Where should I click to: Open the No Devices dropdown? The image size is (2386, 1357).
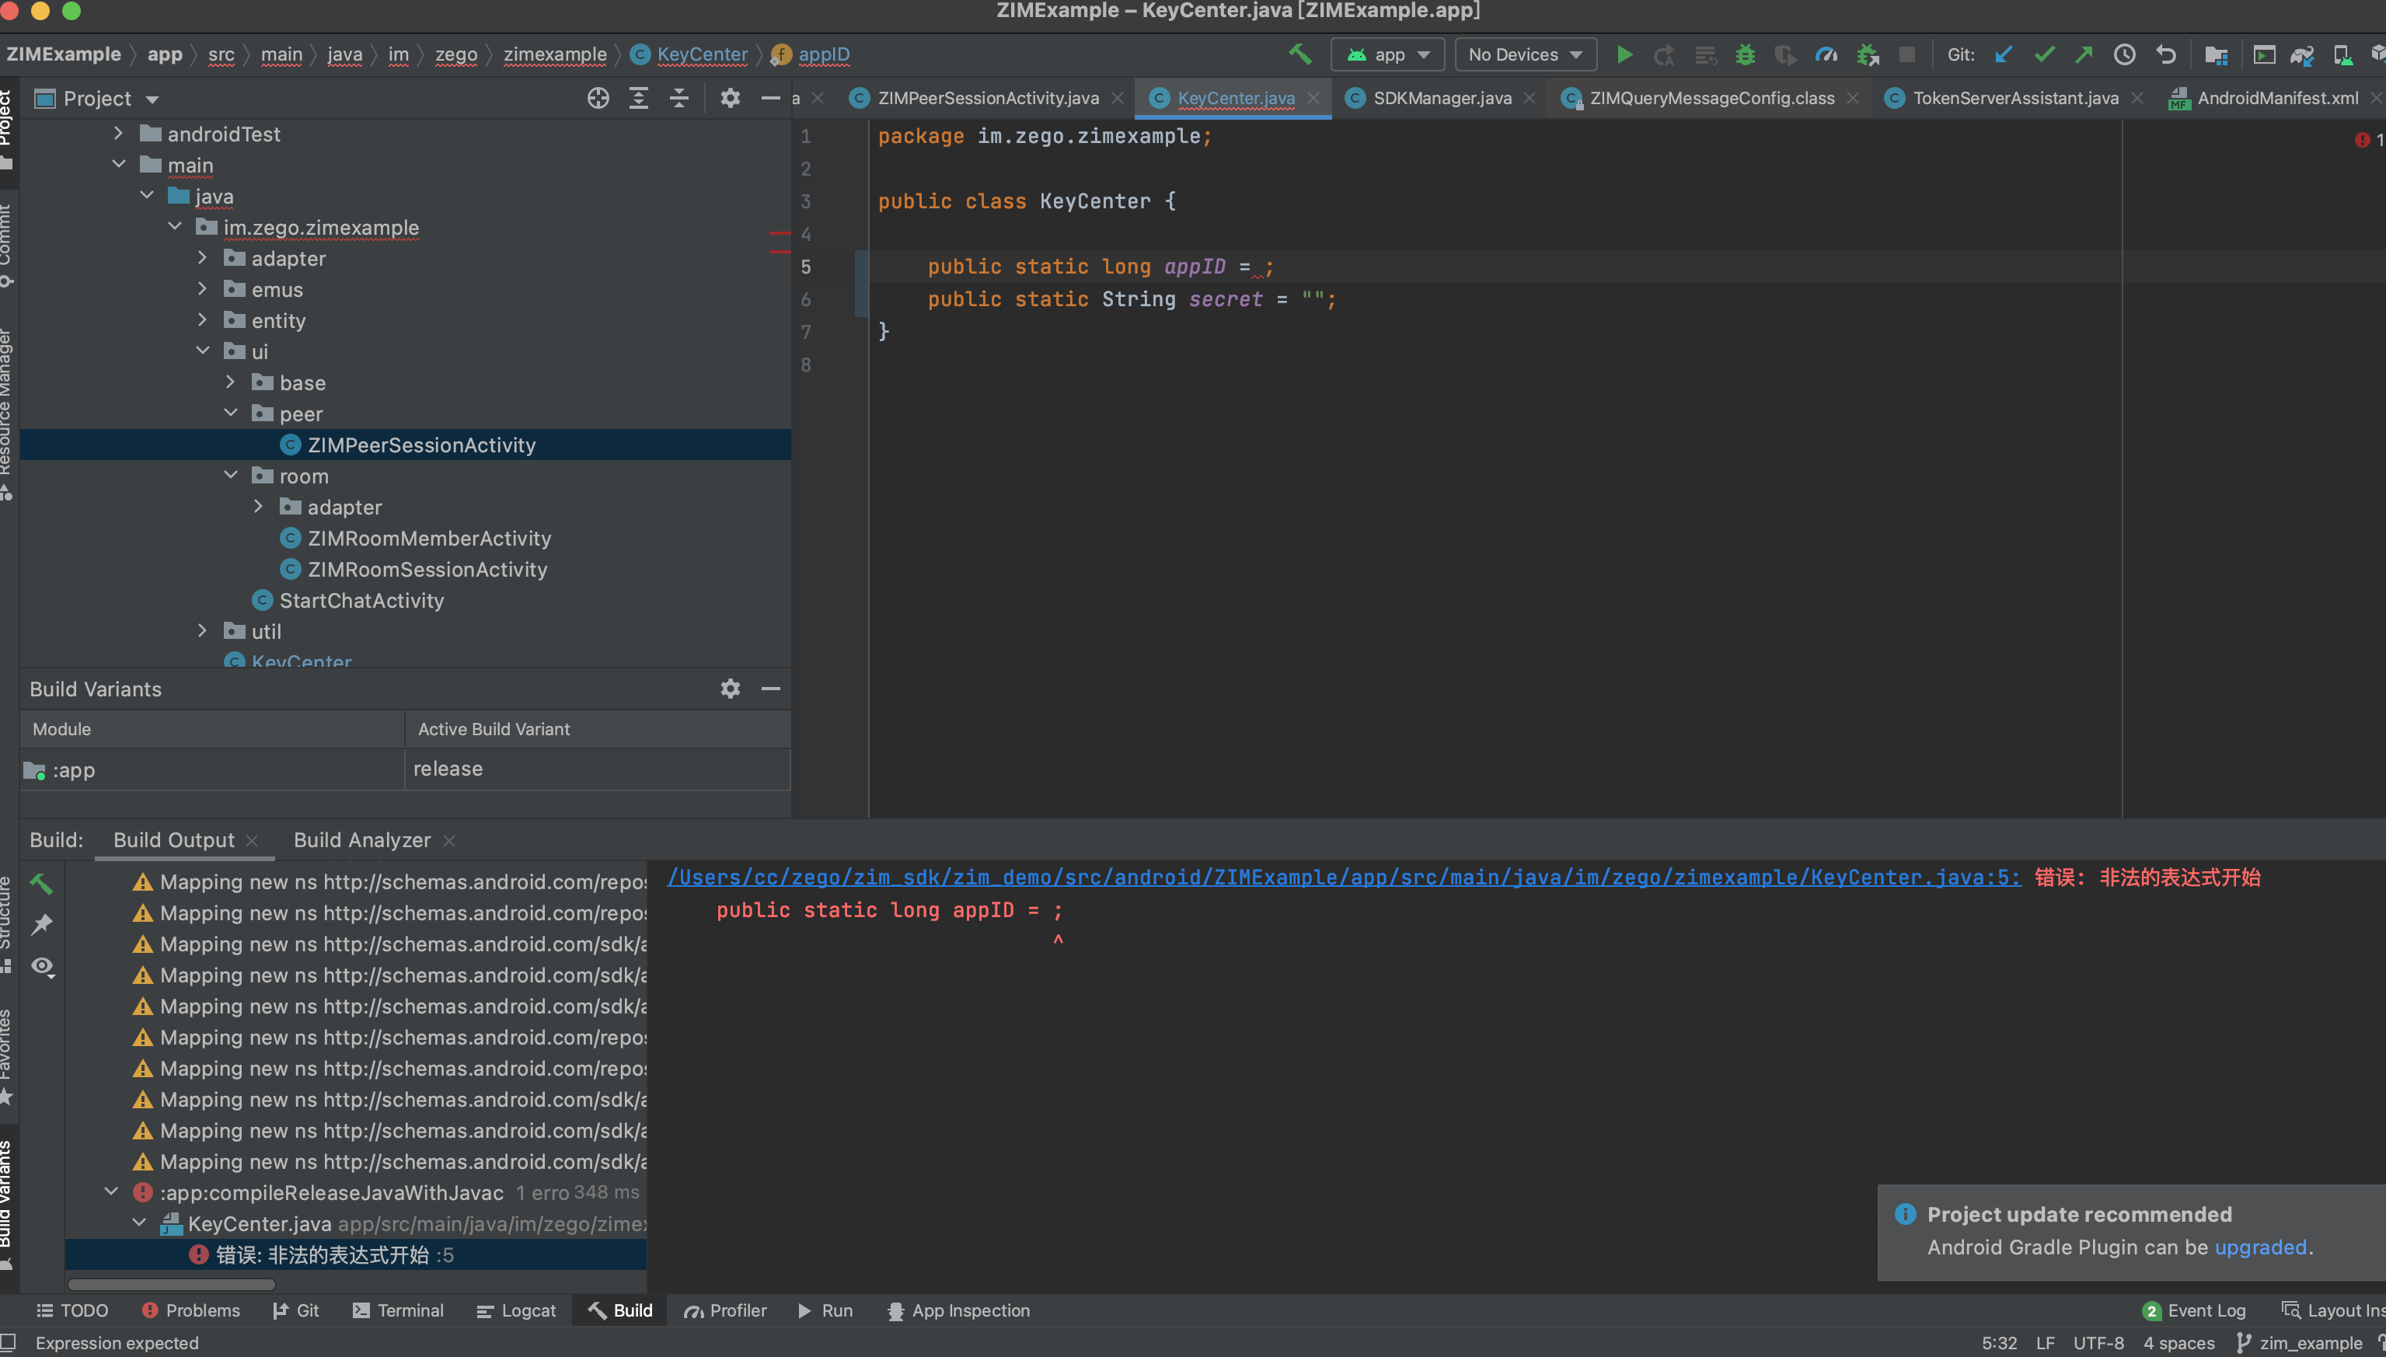[1525, 55]
